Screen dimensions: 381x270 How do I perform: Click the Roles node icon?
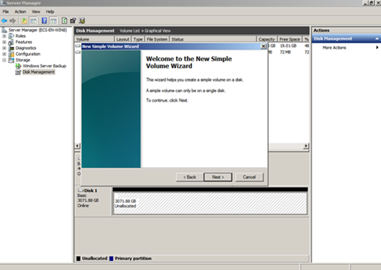pyautogui.click(x=11, y=36)
